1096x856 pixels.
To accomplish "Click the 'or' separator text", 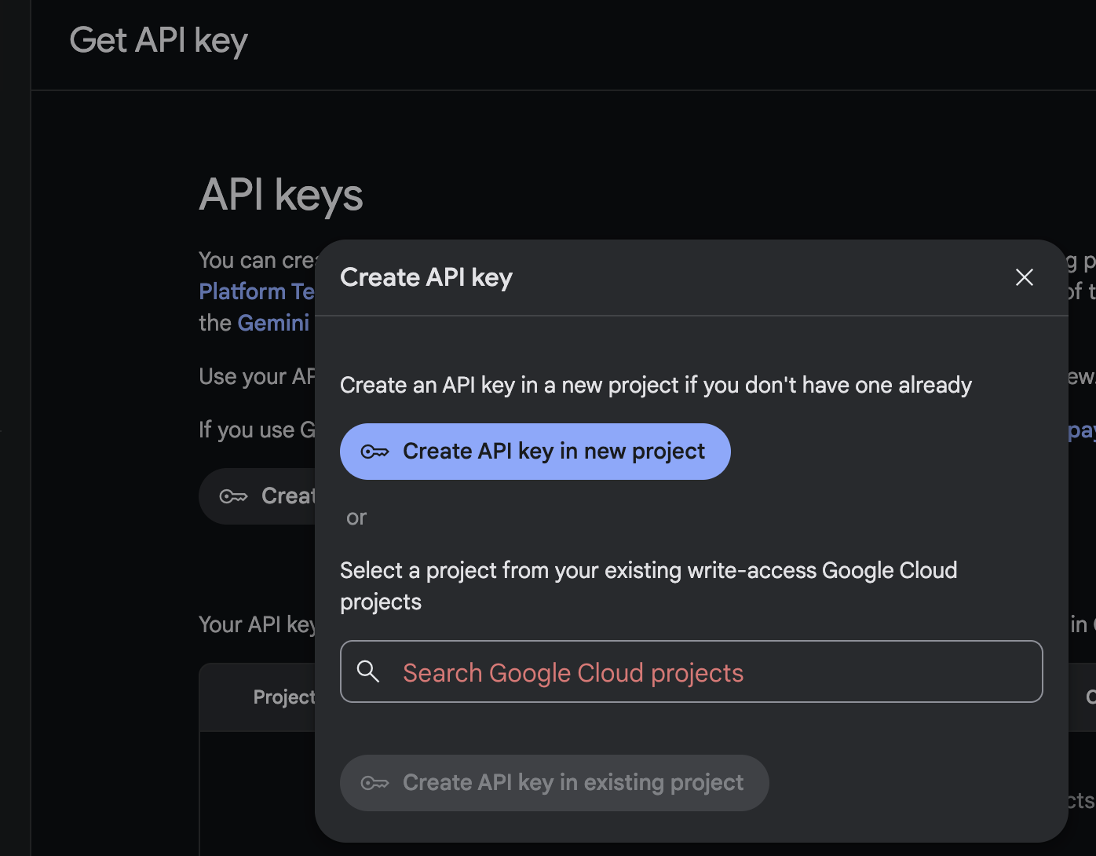I will (356, 518).
